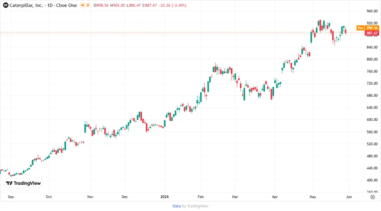Click the 'D' data delay badge
The height and width of the screenshot is (211, 381).
(x=88, y=5)
